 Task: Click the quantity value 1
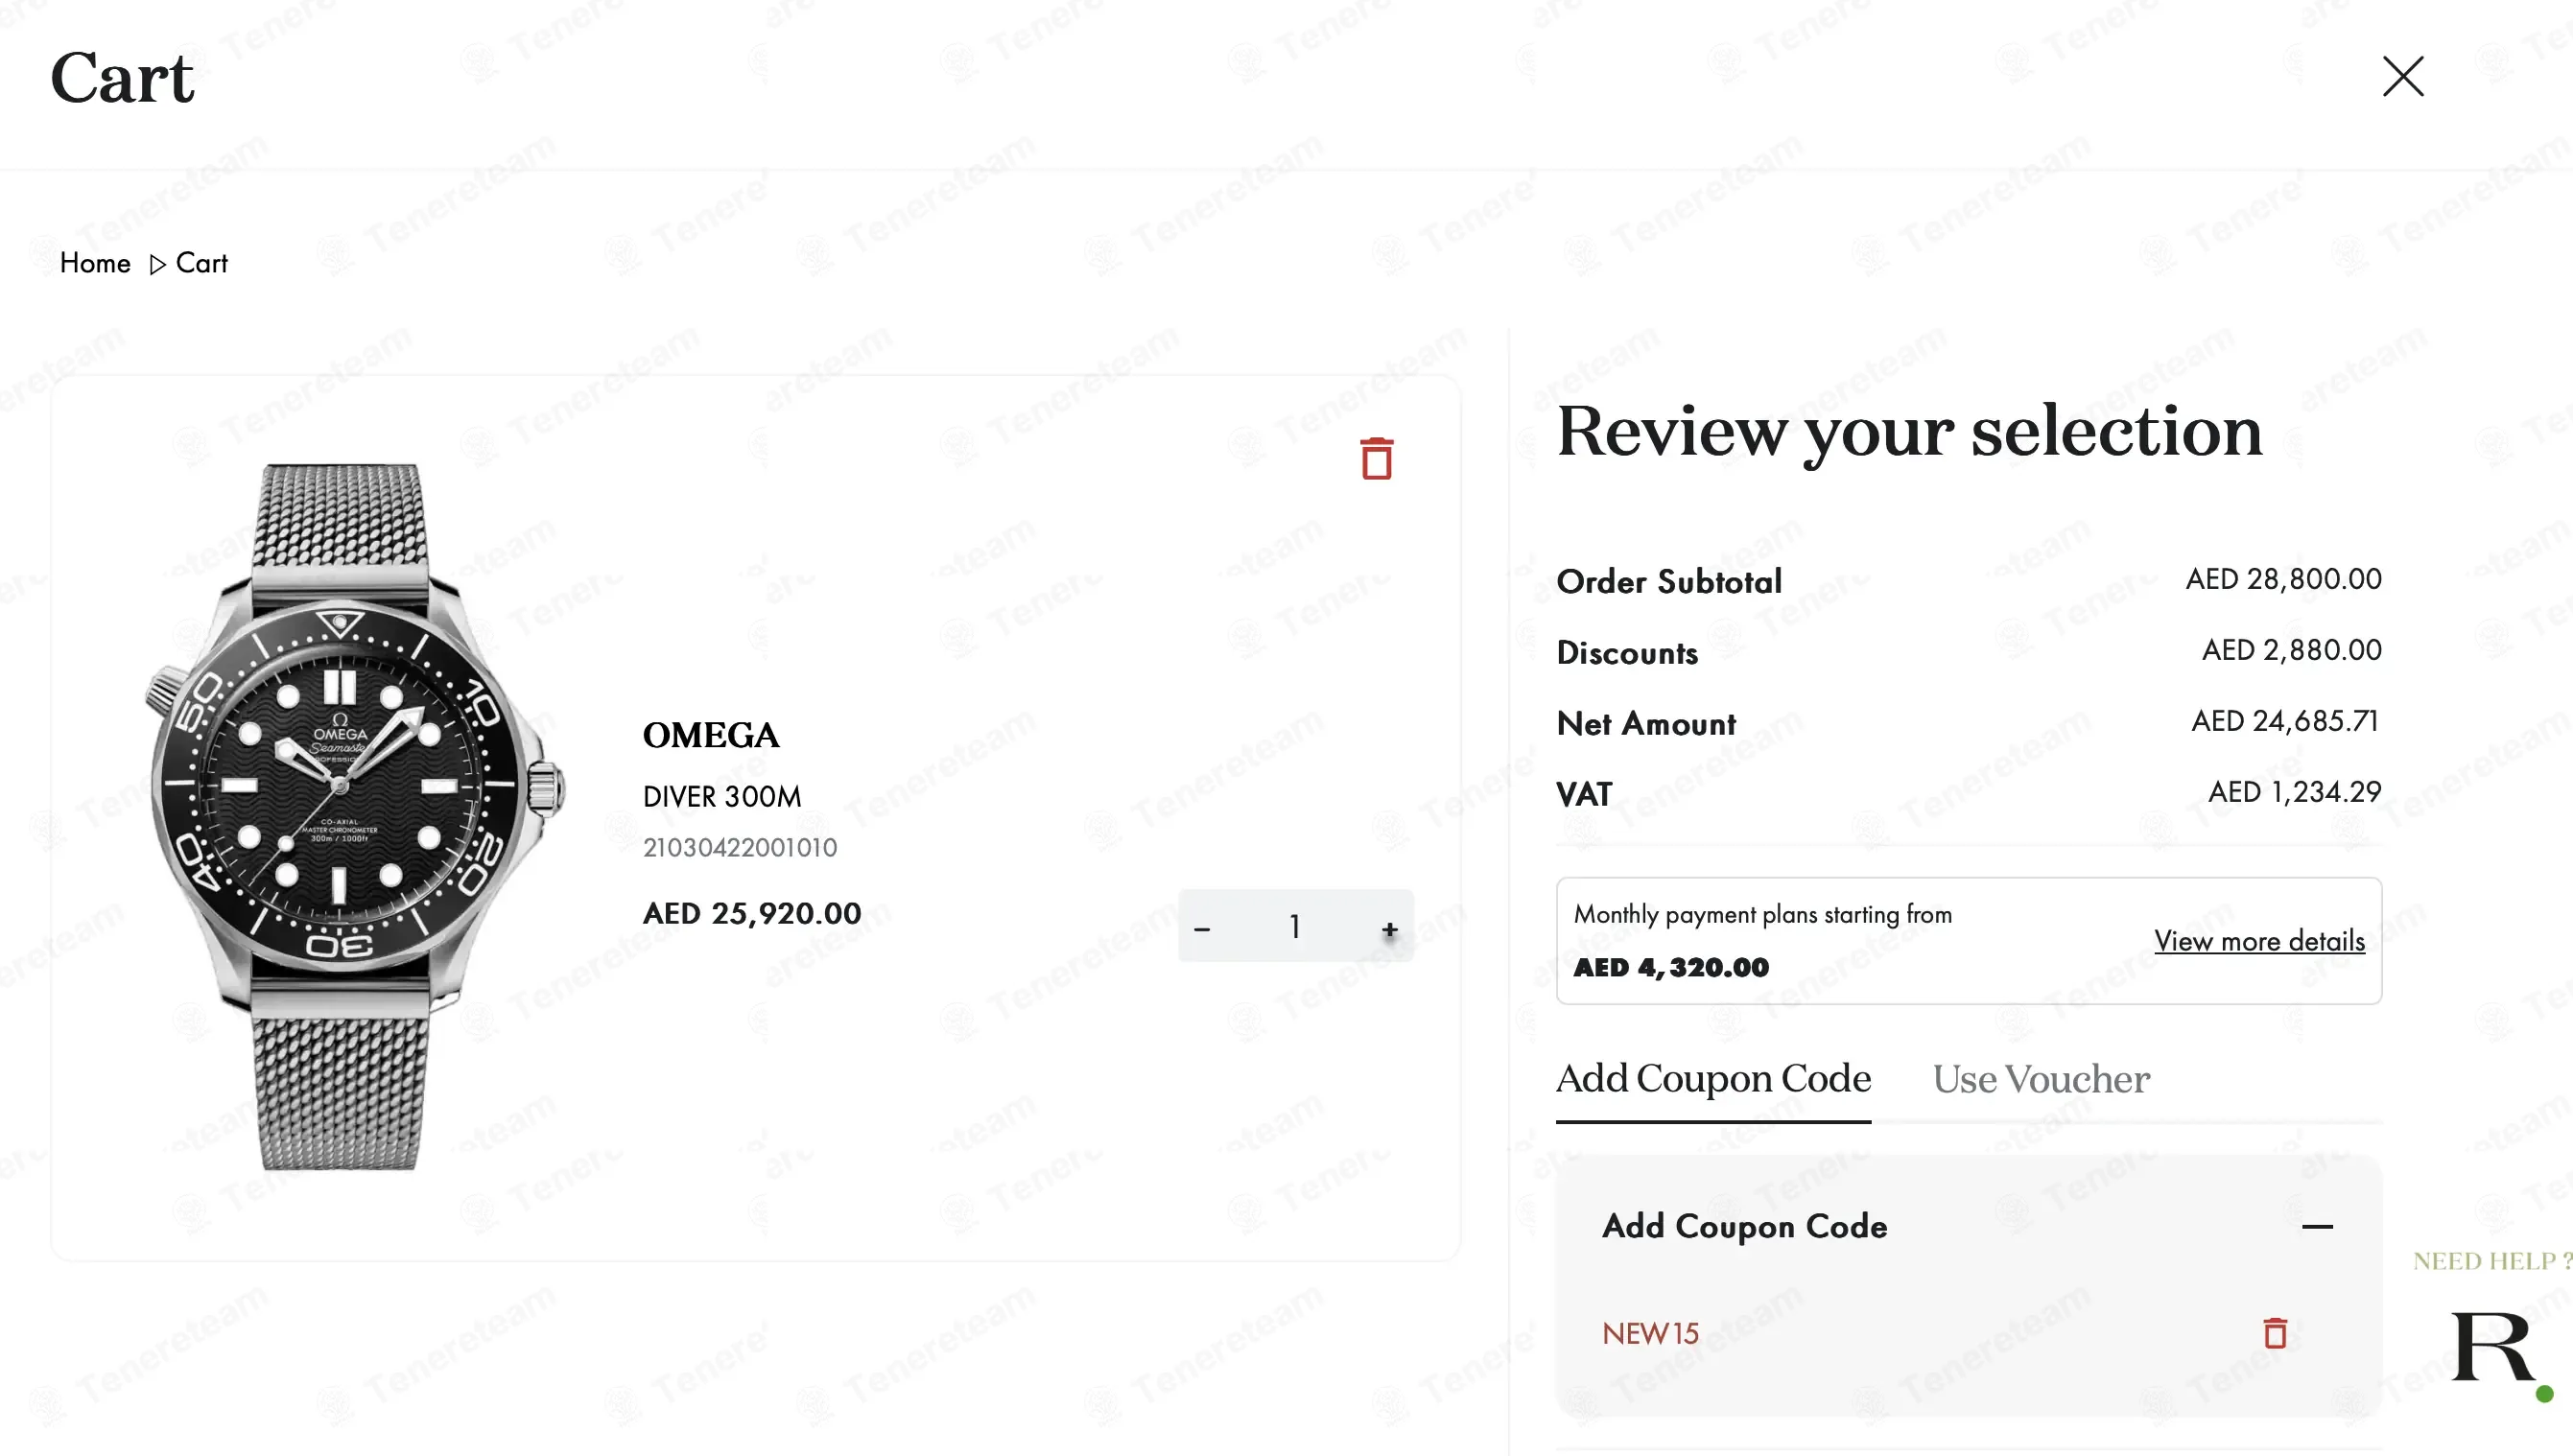1294,927
